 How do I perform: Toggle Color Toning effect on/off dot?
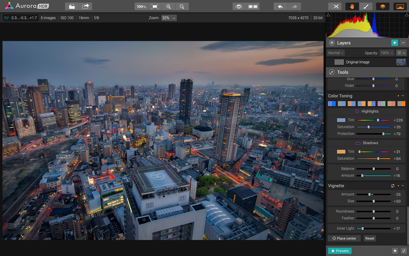[x=398, y=96]
